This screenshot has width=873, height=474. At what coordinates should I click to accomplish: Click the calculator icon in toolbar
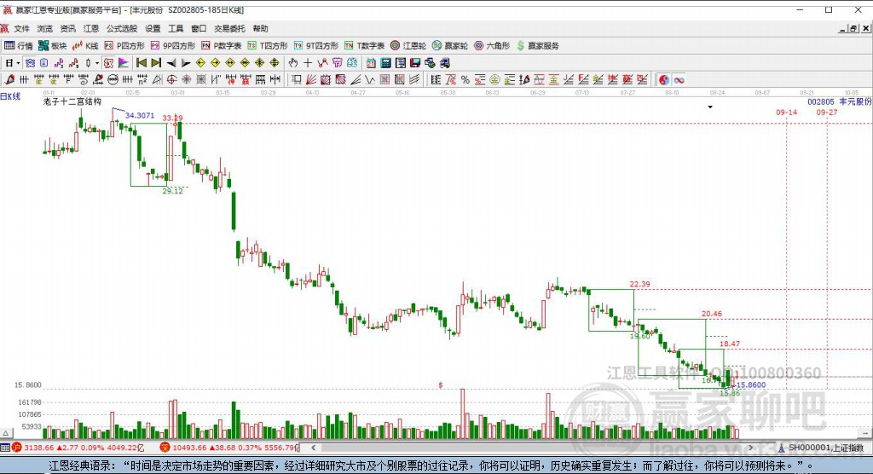(x=385, y=62)
